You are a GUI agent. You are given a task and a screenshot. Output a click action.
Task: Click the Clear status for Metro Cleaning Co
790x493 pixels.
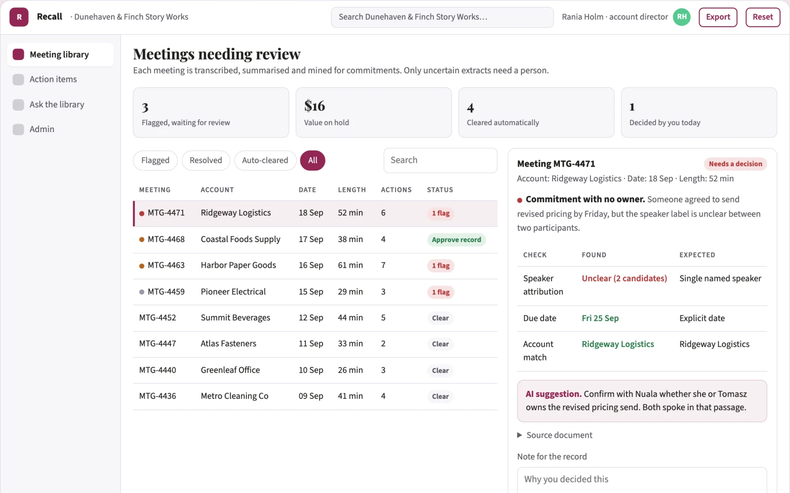[x=440, y=396]
